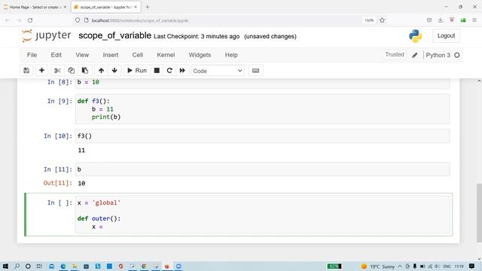The image size is (482, 271).
Task: Go back in browser history
Action: [x=8, y=20]
